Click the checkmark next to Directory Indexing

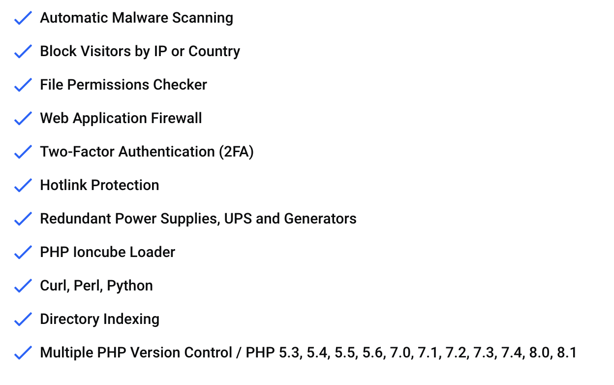click(x=23, y=320)
